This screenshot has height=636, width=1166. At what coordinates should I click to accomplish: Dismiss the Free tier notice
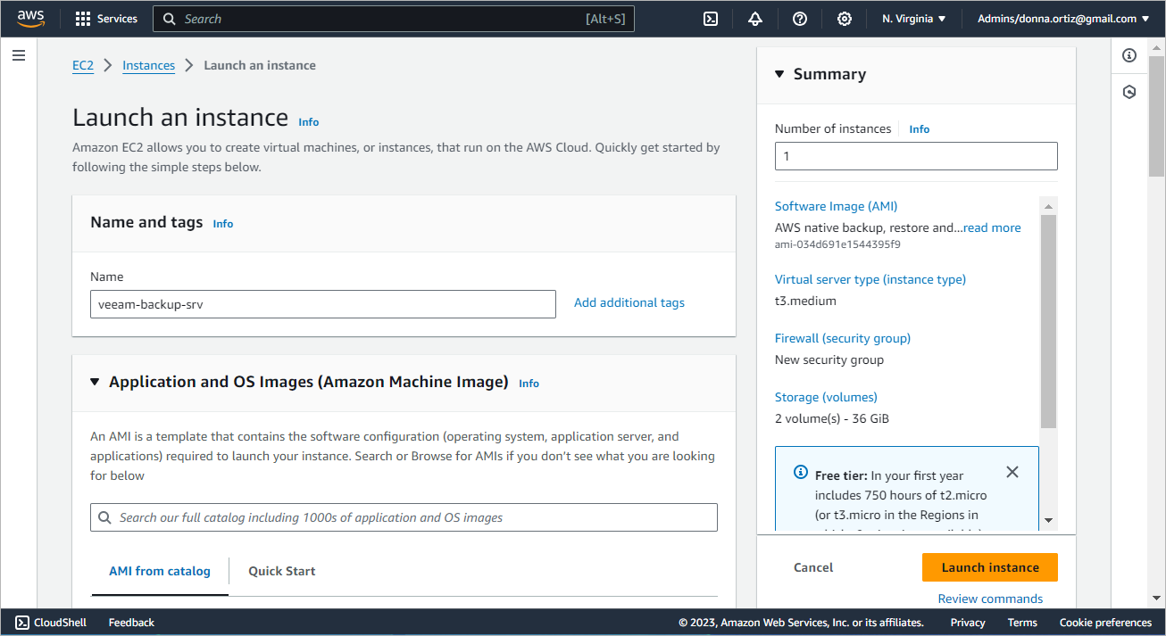1012,472
